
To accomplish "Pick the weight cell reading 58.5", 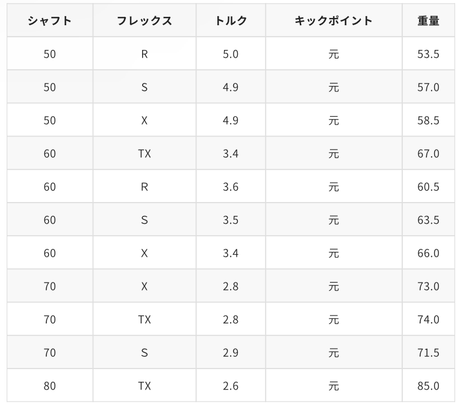I will coord(428,120).
